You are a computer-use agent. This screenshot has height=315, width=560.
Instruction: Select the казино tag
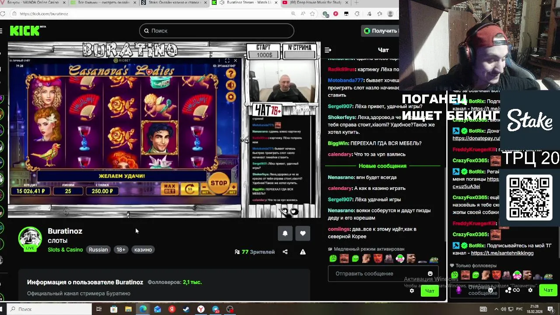coord(143,249)
